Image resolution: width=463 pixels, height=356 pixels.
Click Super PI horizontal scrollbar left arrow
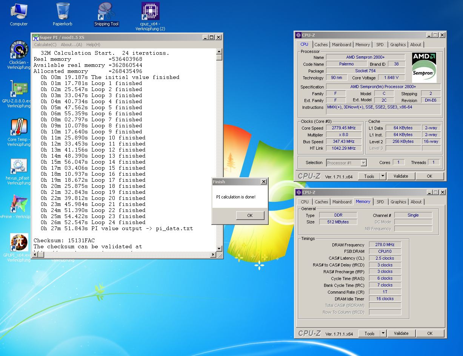pyautogui.click(x=35, y=255)
